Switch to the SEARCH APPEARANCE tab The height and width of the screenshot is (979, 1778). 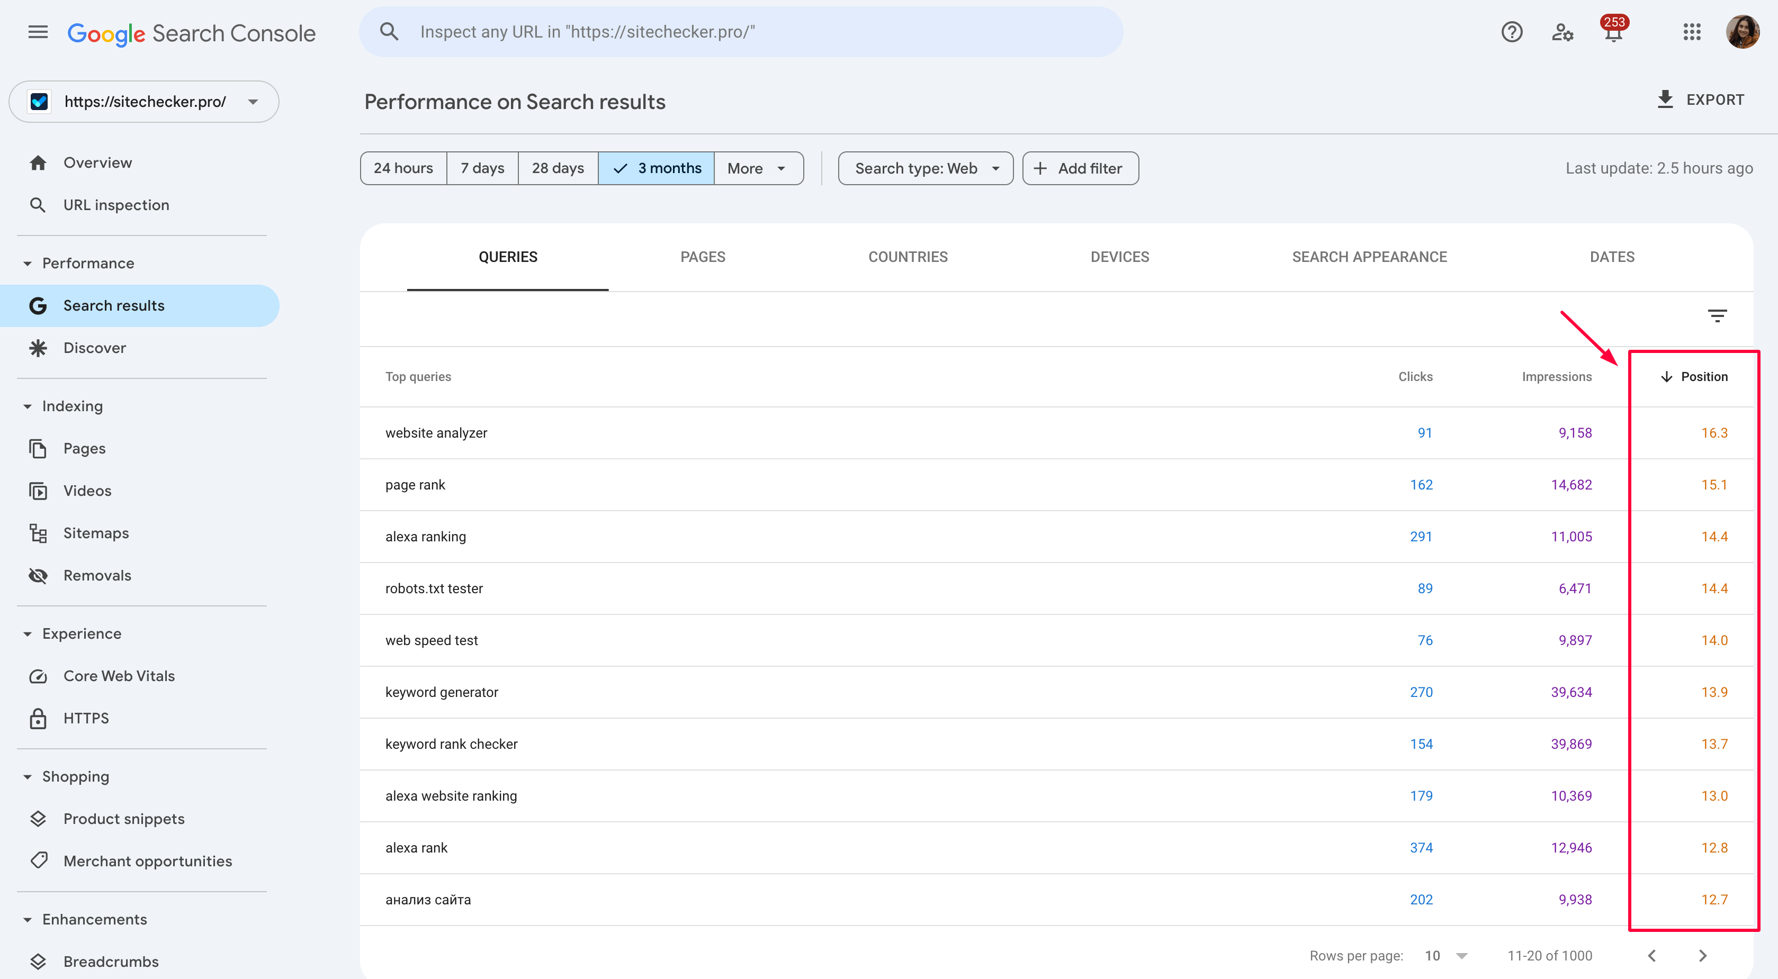(x=1369, y=257)
